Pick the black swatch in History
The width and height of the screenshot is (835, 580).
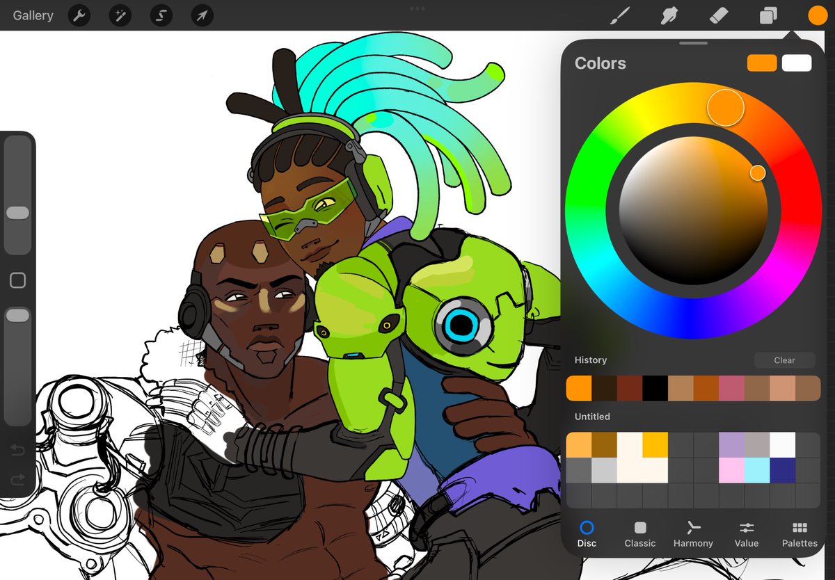tap(655, 388)
